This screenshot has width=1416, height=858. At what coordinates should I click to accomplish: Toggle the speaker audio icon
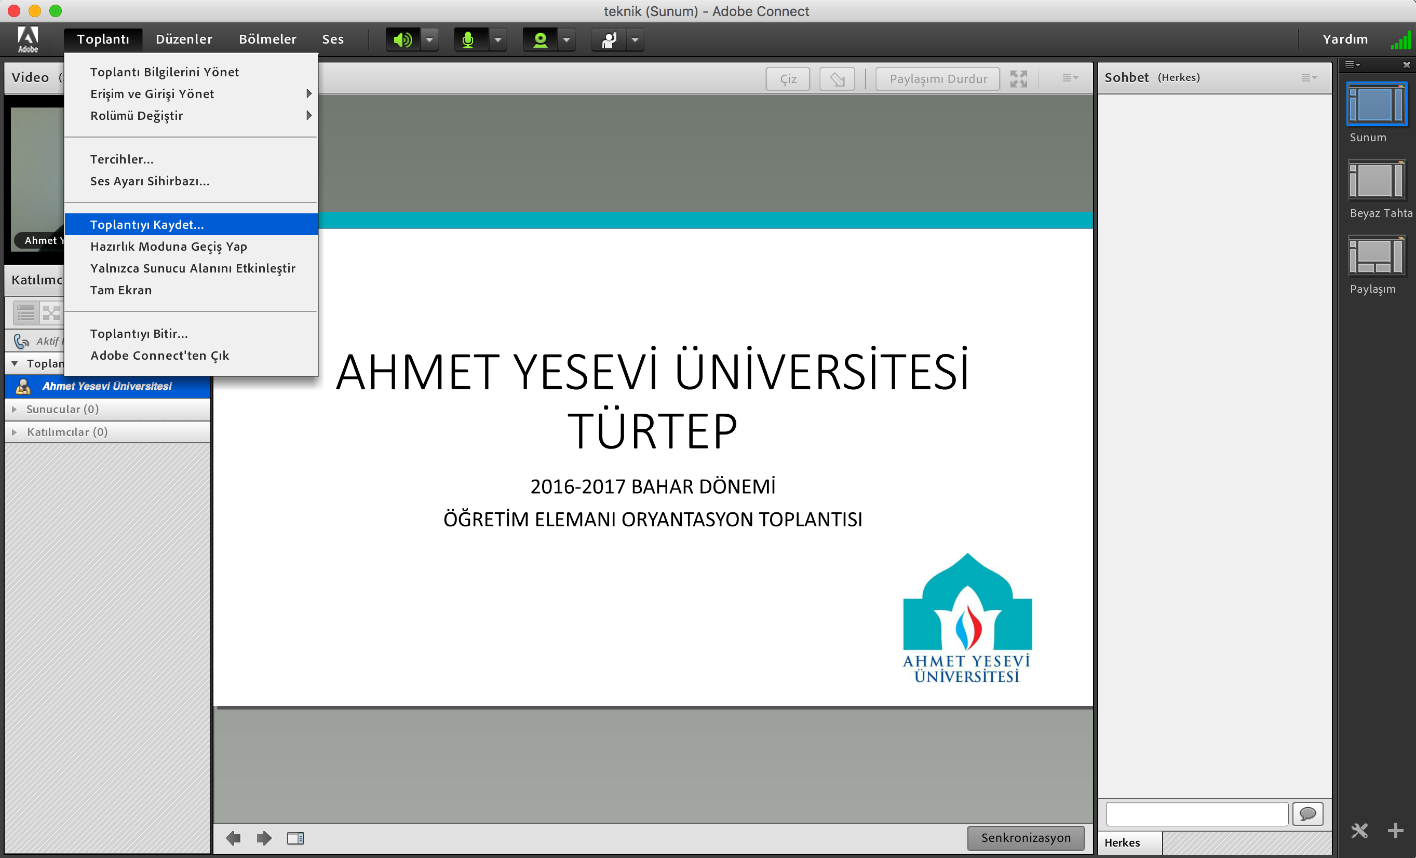point(402,39)
